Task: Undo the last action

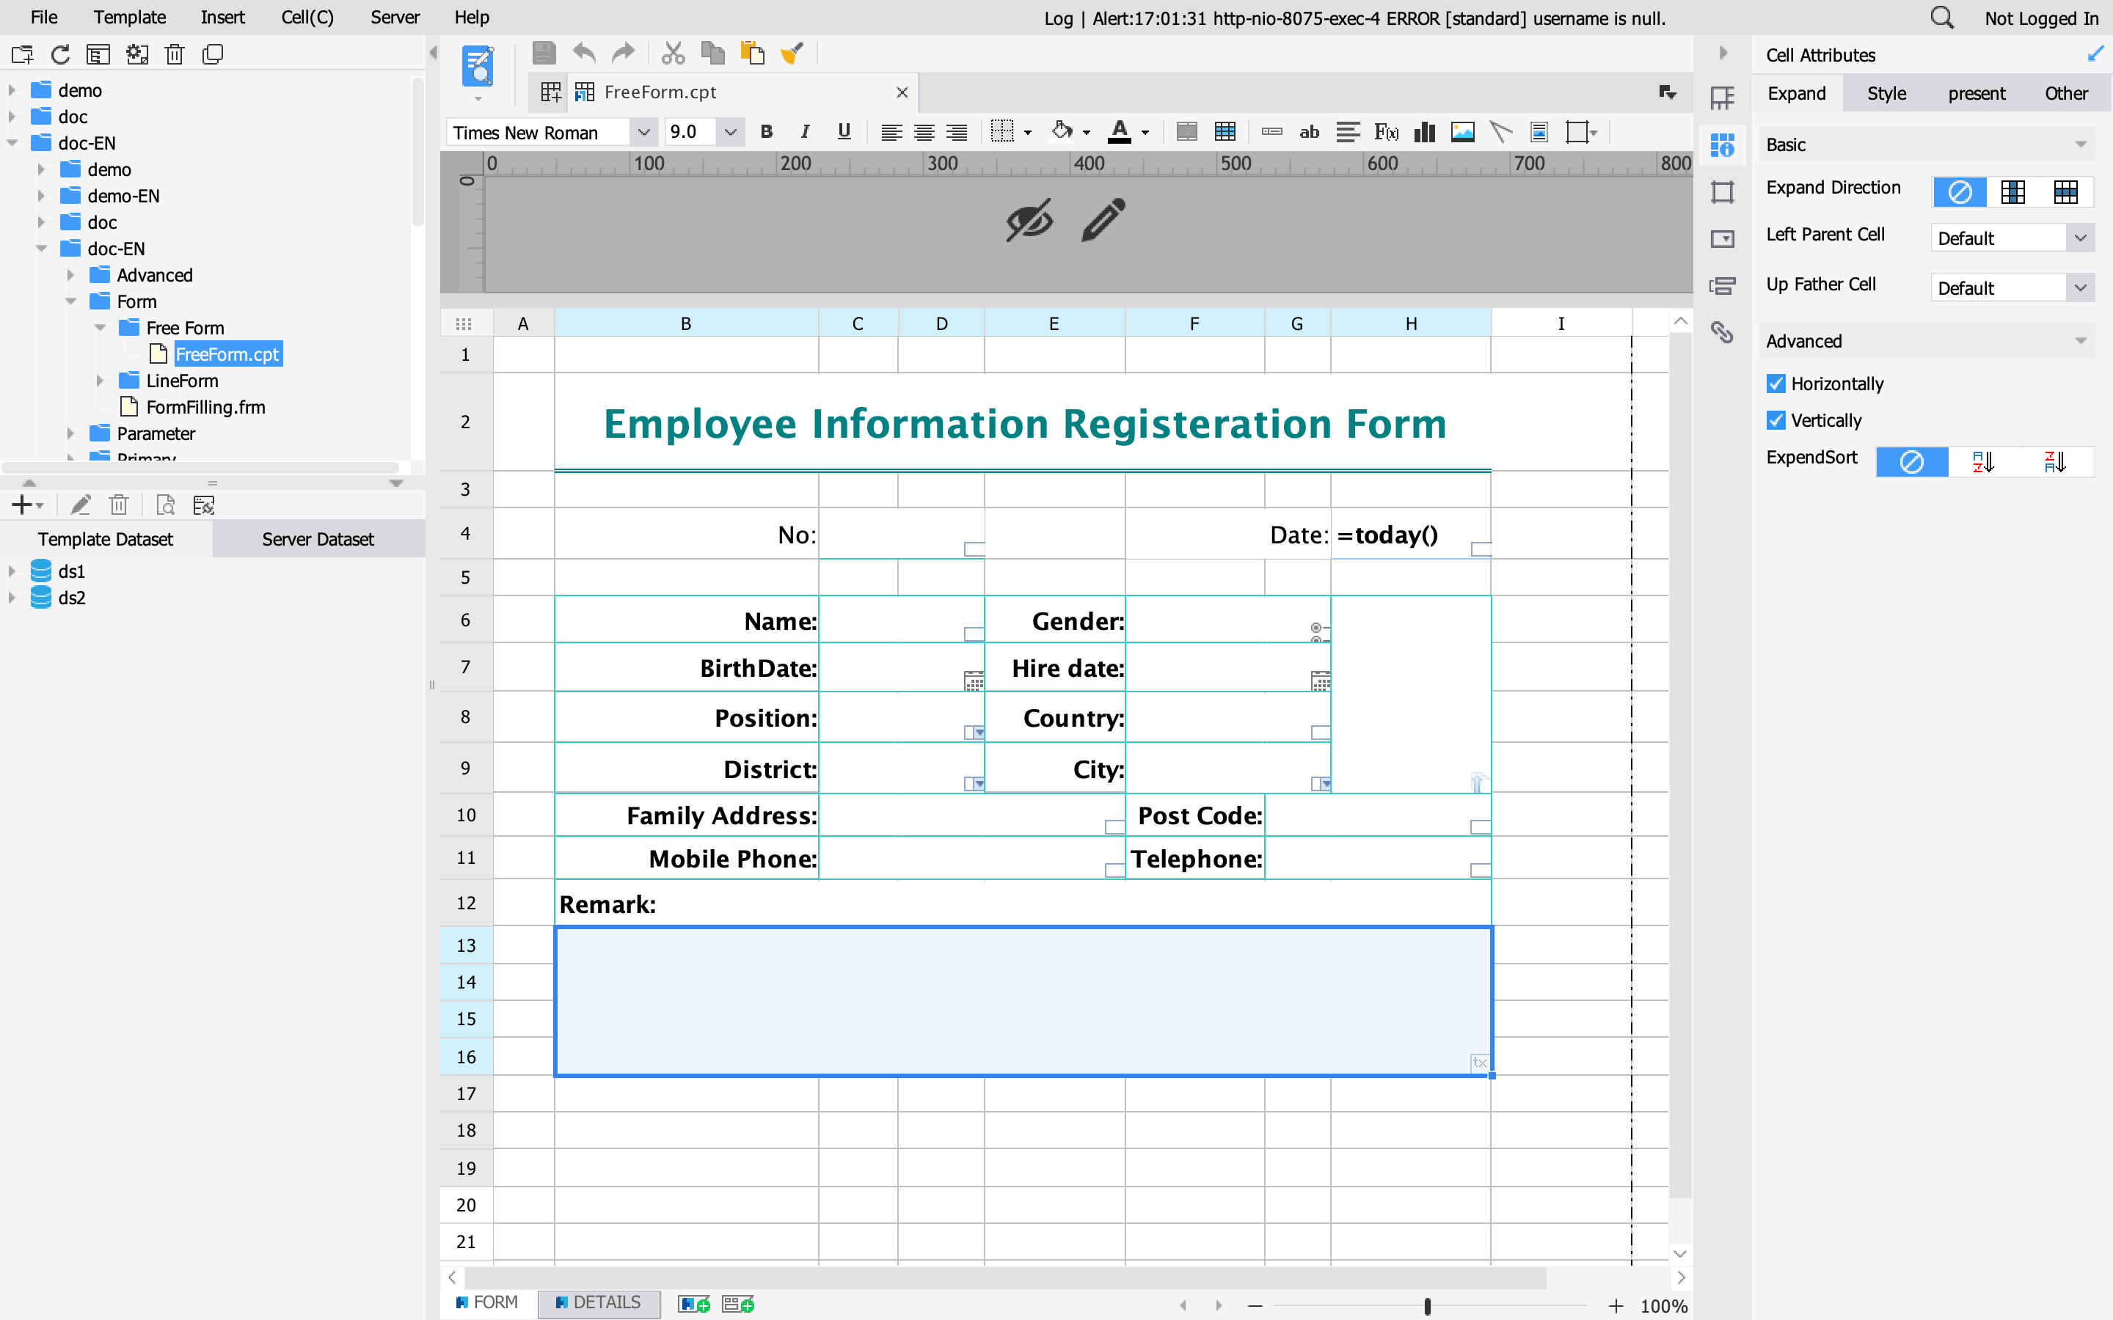Action: coord(583,52)
